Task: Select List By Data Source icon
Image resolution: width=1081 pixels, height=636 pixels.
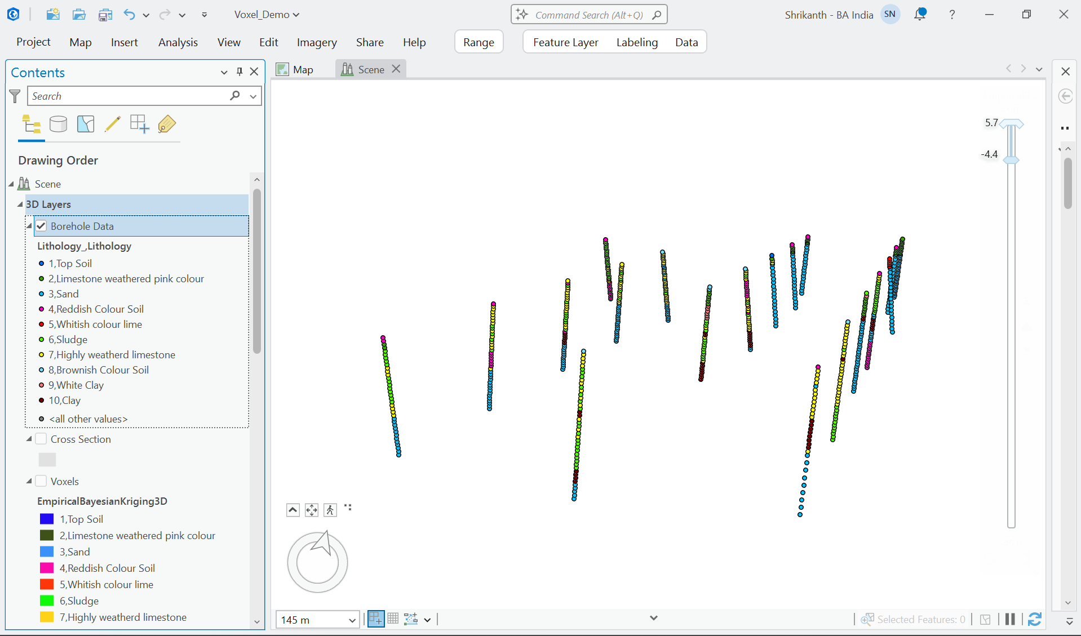Action: [x=58, y=124]
